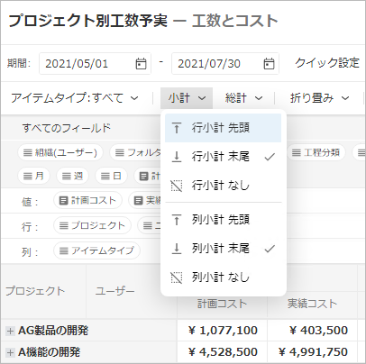Image resolution: width=366 pixels, height=364 pixels.
Task: Select the 行小計 なし option
Action: pos(224,186)
